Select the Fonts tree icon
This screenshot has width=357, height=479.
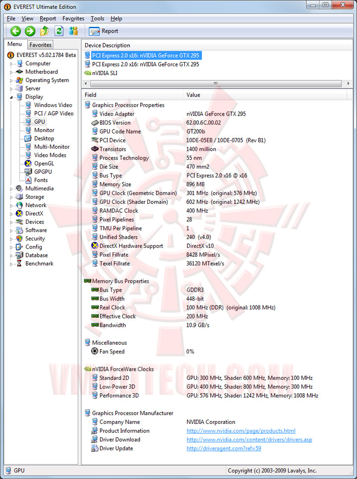click(28, 180)
